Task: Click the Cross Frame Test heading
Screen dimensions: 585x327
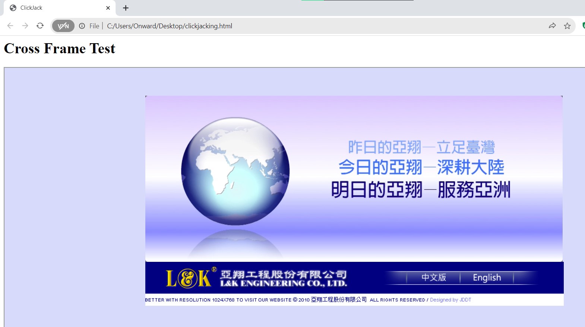Action: (x=60, y=48)
